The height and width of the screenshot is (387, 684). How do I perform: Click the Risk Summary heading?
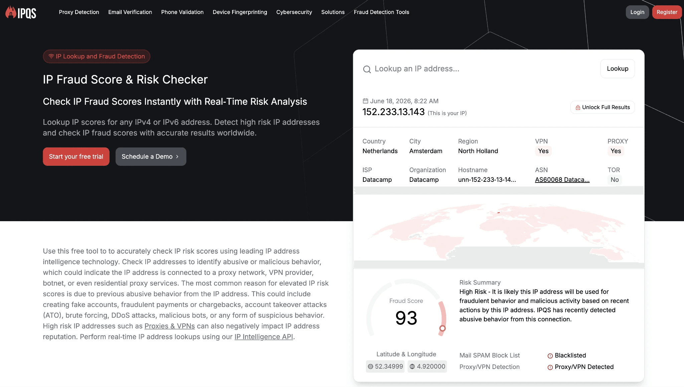480,283
